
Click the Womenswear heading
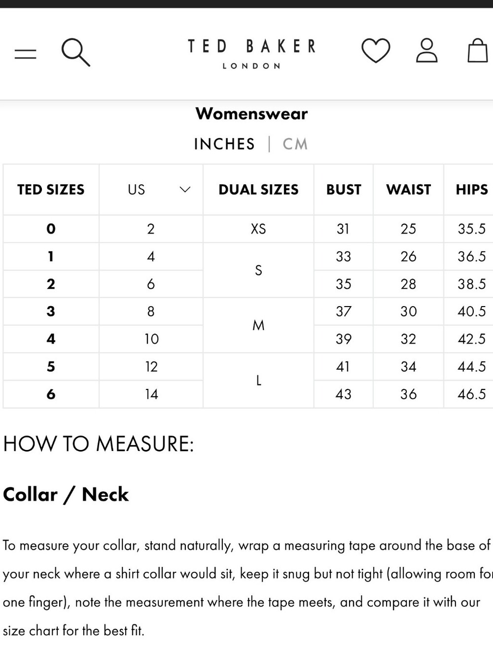click(x=251, y=114)
